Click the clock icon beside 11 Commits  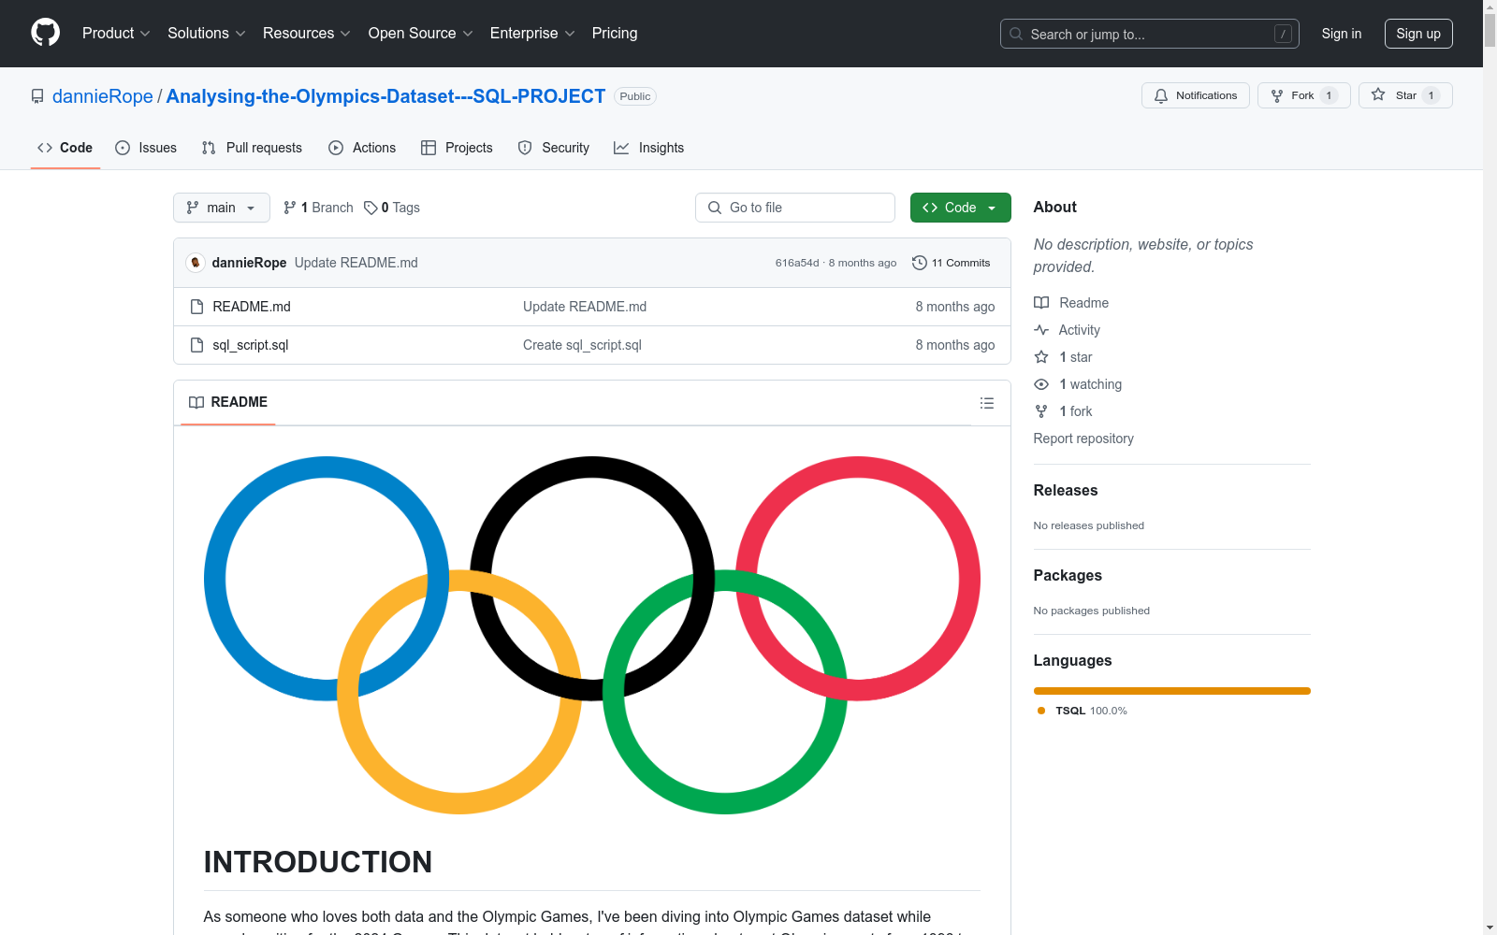920,263
